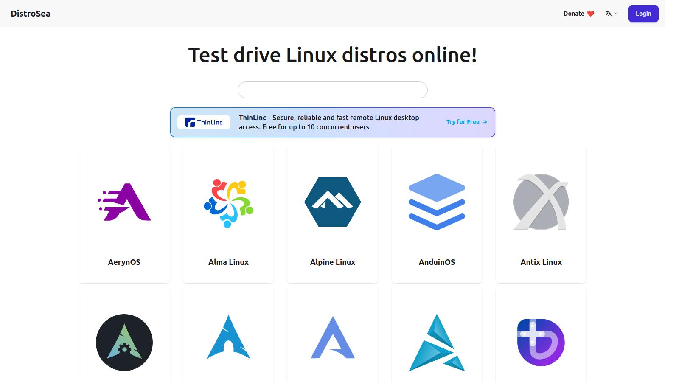Screen dimensions: 679x382
Task: Expand the language selector chevron
Action: click(616, 14)
